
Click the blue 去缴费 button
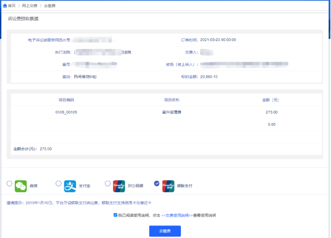pyautogui.click(x=165, y=231)
